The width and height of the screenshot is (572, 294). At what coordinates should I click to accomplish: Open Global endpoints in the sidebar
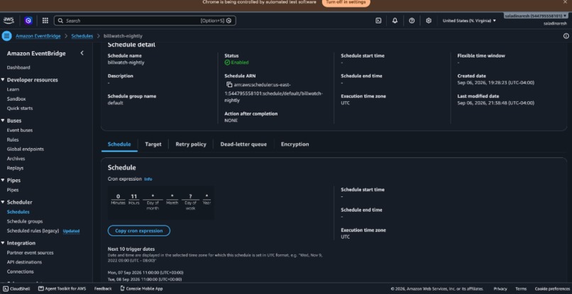[25, 149]
